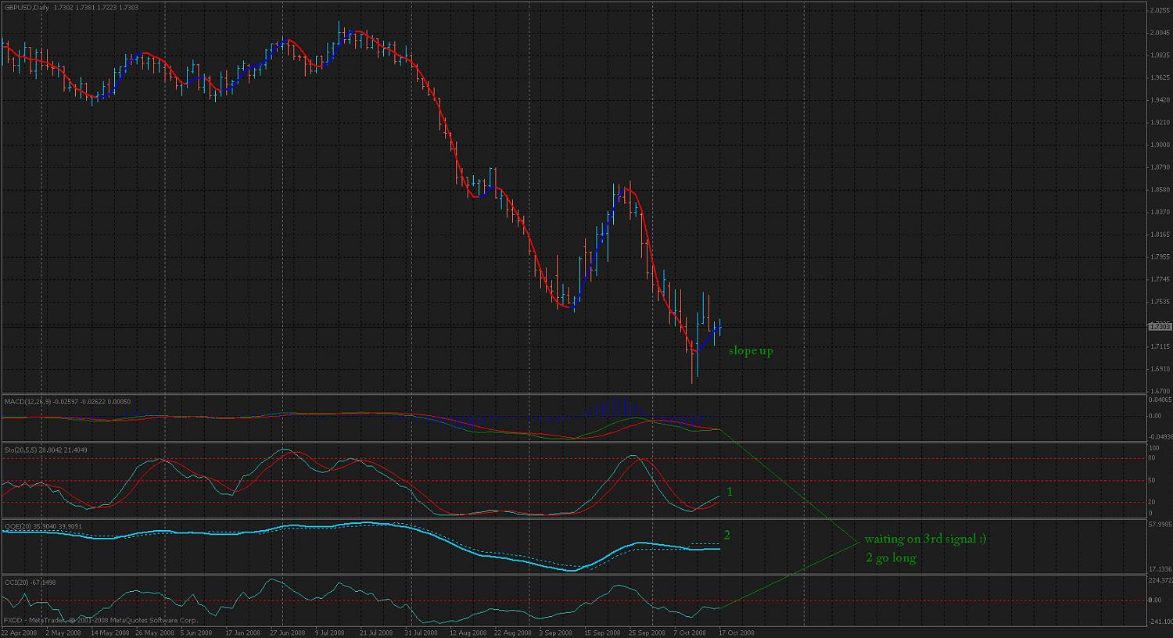Click the 22 Apr 2008 date label
This screenshot has width=1173, height=638.
point(17,633)
